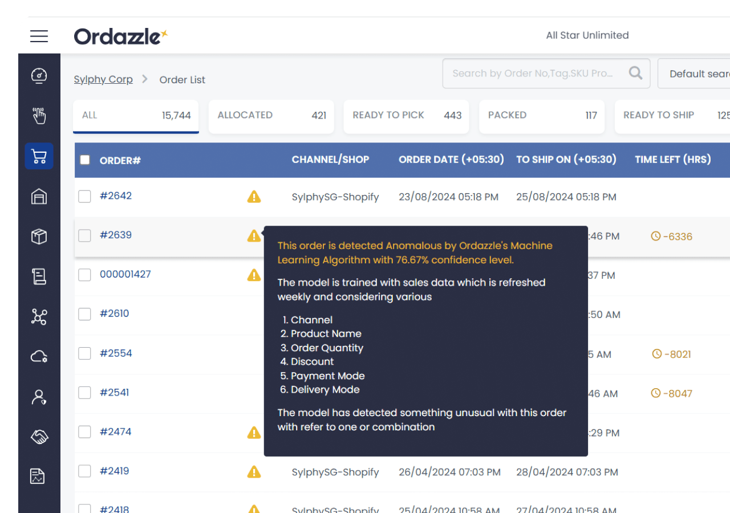This screenshot has width=730, height=513.
Task: Open the warehouse icon in sidebar
Action: coord(39,196)
